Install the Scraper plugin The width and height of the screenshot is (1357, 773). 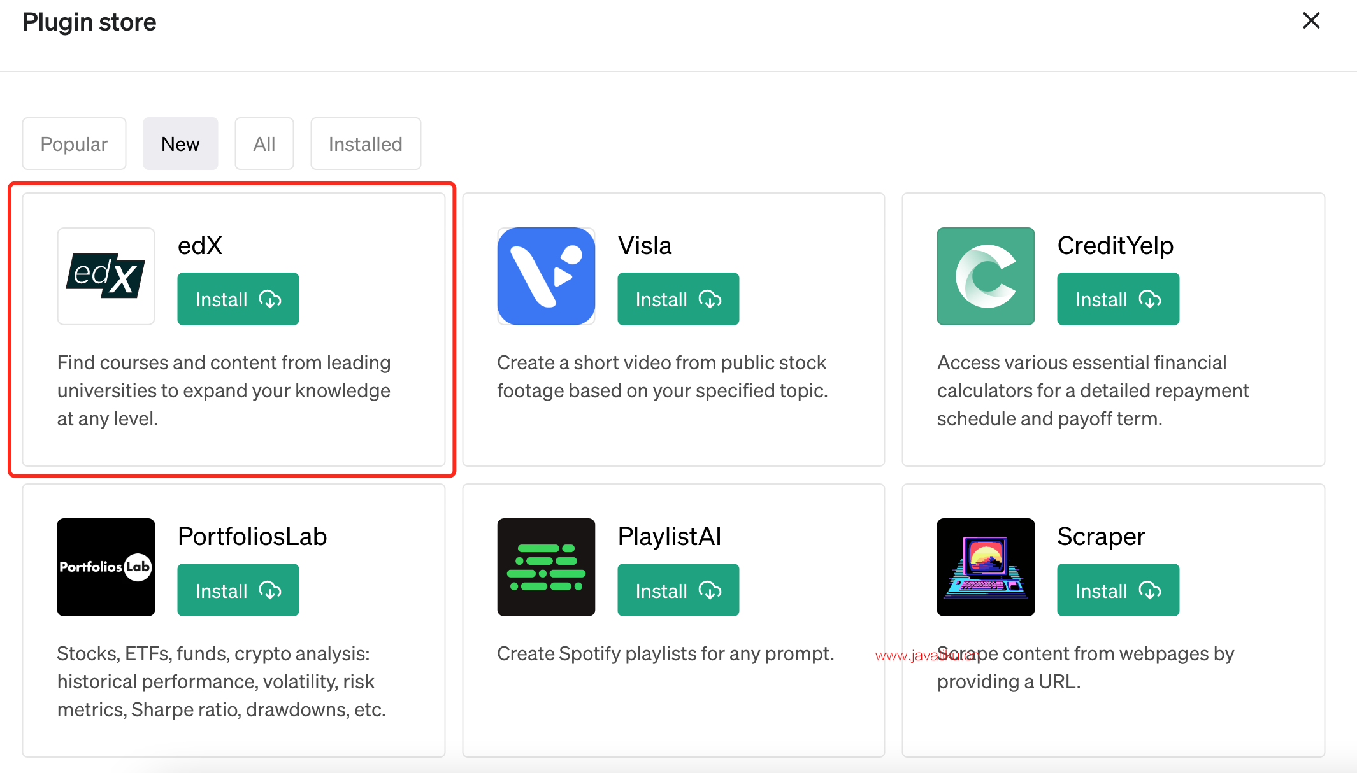[x=1118, y=590]
